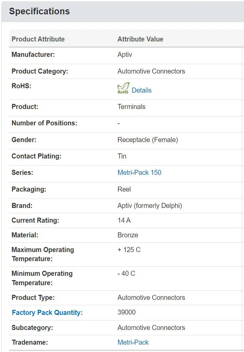
Task: Click the Terminals product value
Action: [131, 107]
